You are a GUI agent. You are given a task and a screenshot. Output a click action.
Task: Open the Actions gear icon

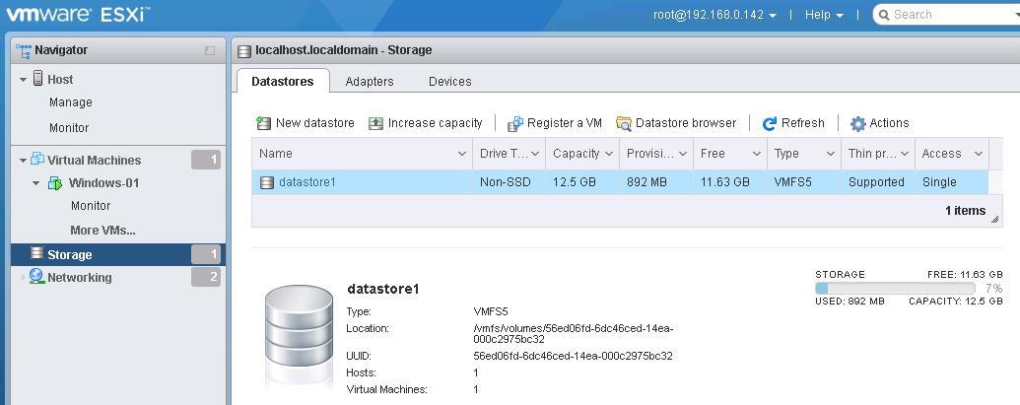pos(857,123)
